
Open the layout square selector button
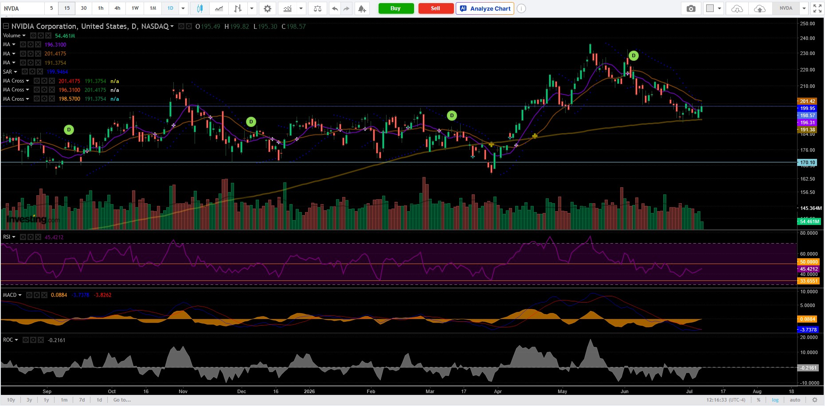710,8
